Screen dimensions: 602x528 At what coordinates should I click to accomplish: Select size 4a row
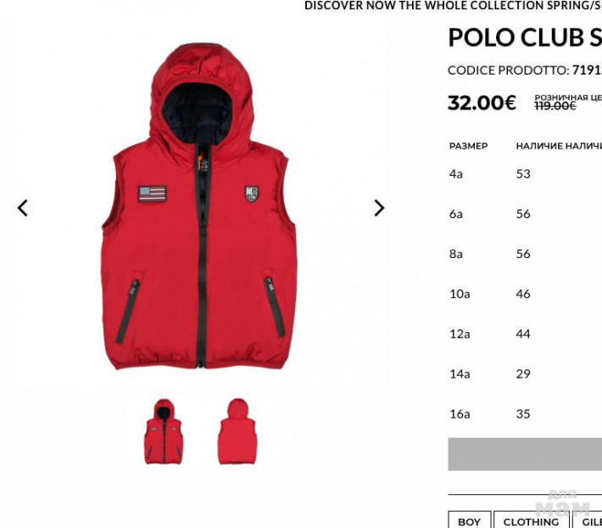tap(525, 174)
